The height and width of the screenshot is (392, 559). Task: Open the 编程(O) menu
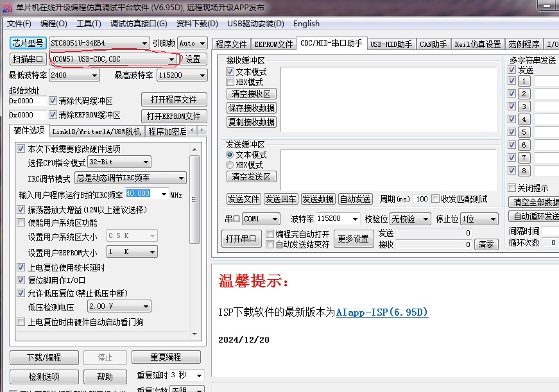click(x=54, y=24)
